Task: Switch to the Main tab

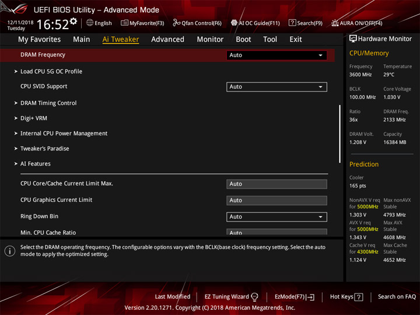Action: pos(82,40)
